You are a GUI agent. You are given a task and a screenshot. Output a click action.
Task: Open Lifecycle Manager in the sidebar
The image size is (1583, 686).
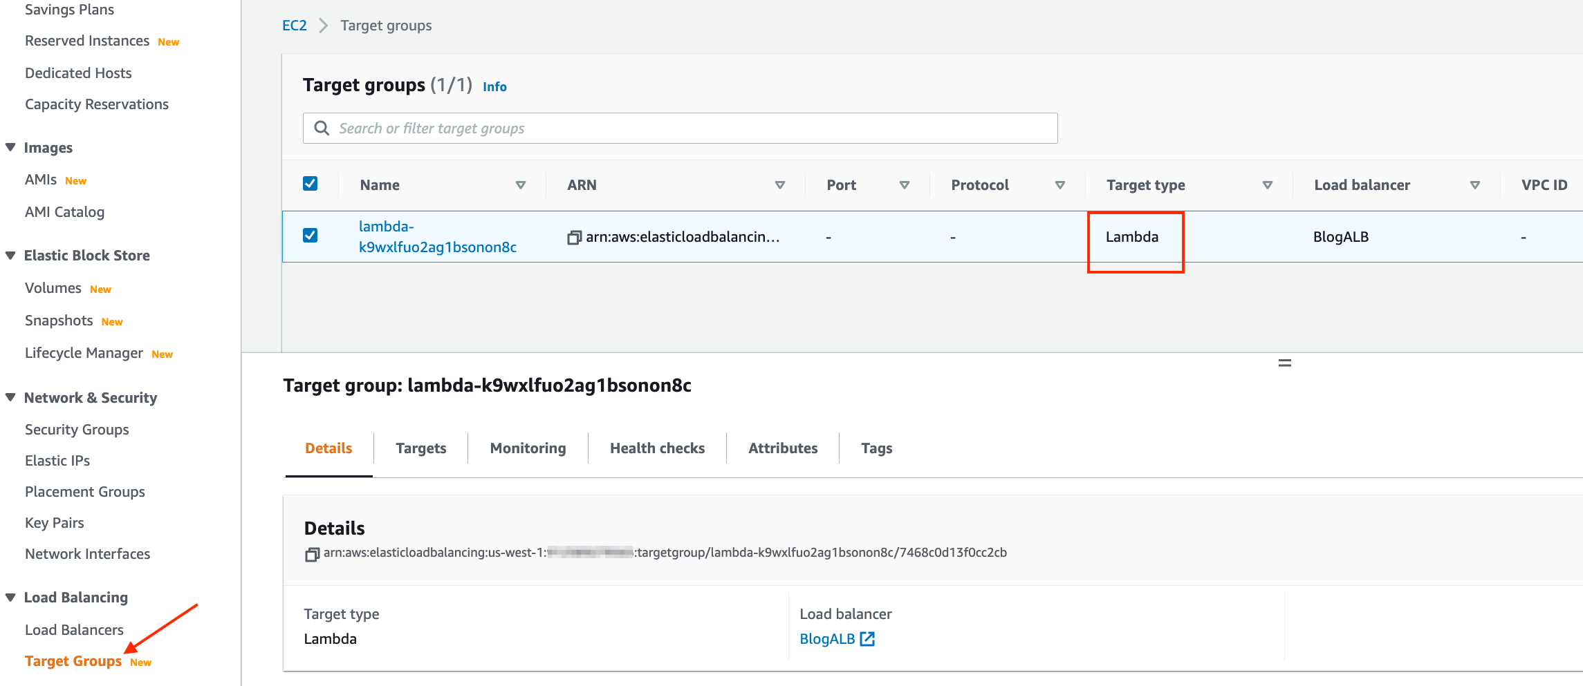tap(84, 353)
